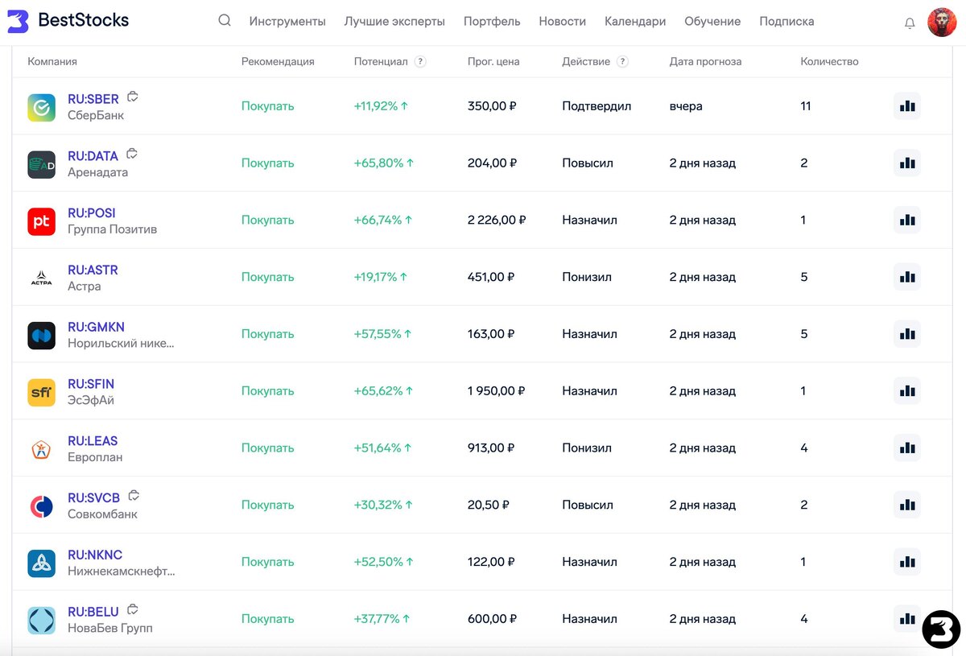The width and height of the screenshot is (966, 656).
Task: Click the Нижнекамскнефтехим logo
Action: [x=41, y=563]
